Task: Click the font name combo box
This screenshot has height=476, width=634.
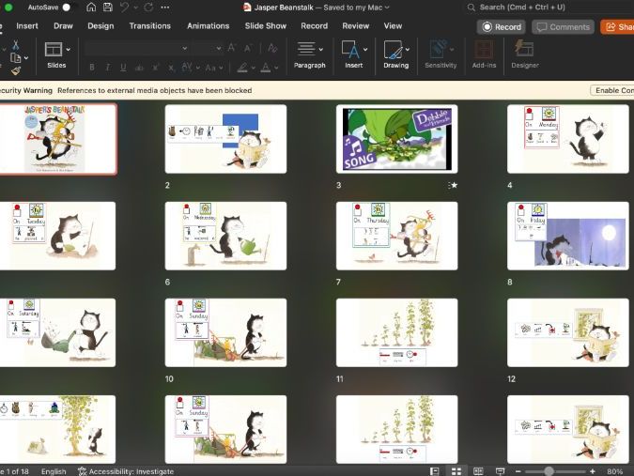Action: click(136, 49)
